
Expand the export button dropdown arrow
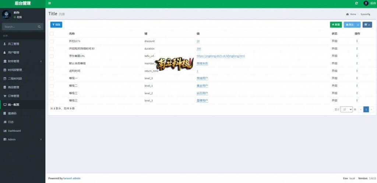[359, 25]
